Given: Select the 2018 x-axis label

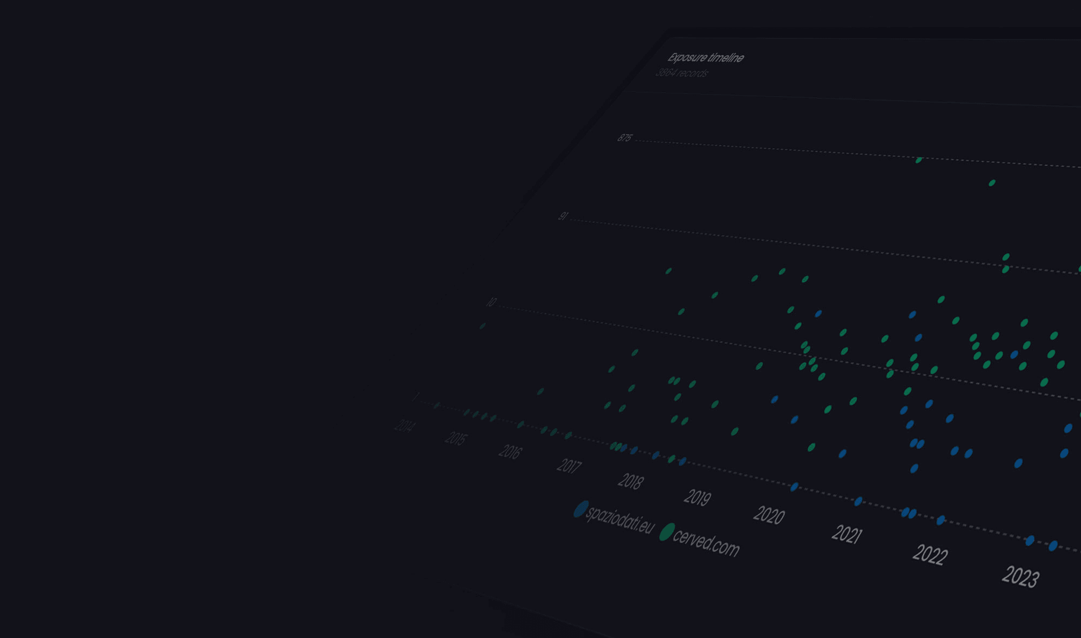Looking at the screenshot, I should pyautogui.click(x=631, y=481).
